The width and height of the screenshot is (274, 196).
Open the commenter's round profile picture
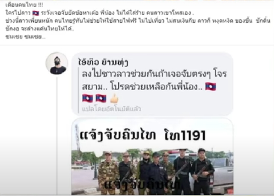tap(57, 64)
